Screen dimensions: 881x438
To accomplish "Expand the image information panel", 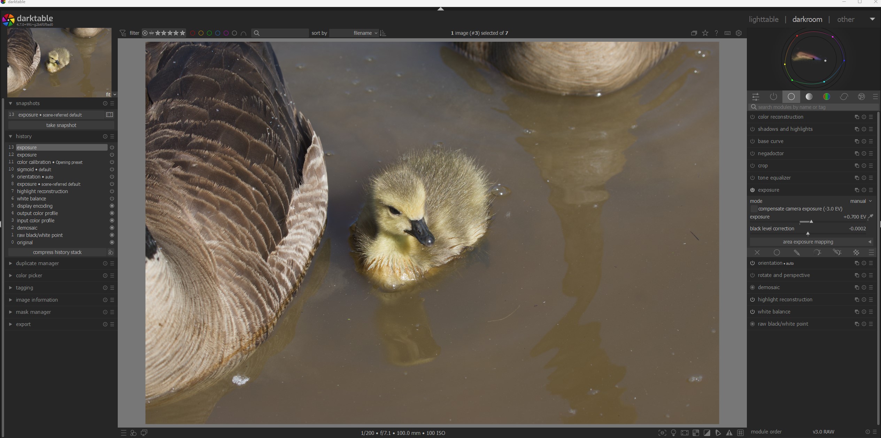I will 37,300.
